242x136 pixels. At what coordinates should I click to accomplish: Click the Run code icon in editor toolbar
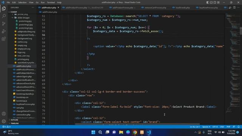pos(230,8)
